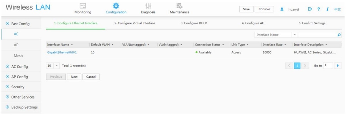Viewport: 346px width, 115px height.
Task: Click the huawei user profile icon
Action: tap(283, 9)
